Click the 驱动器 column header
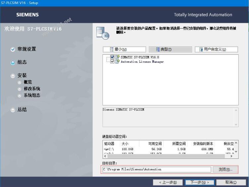This screenshot has width=249, height=187. coord(109,144)
